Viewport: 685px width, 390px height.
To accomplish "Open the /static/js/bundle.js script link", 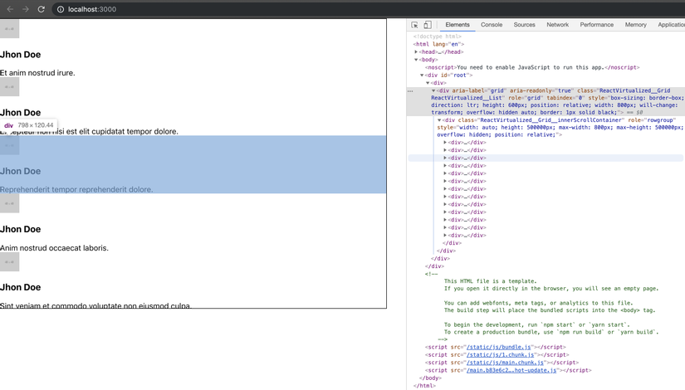I will click(497, 347).
